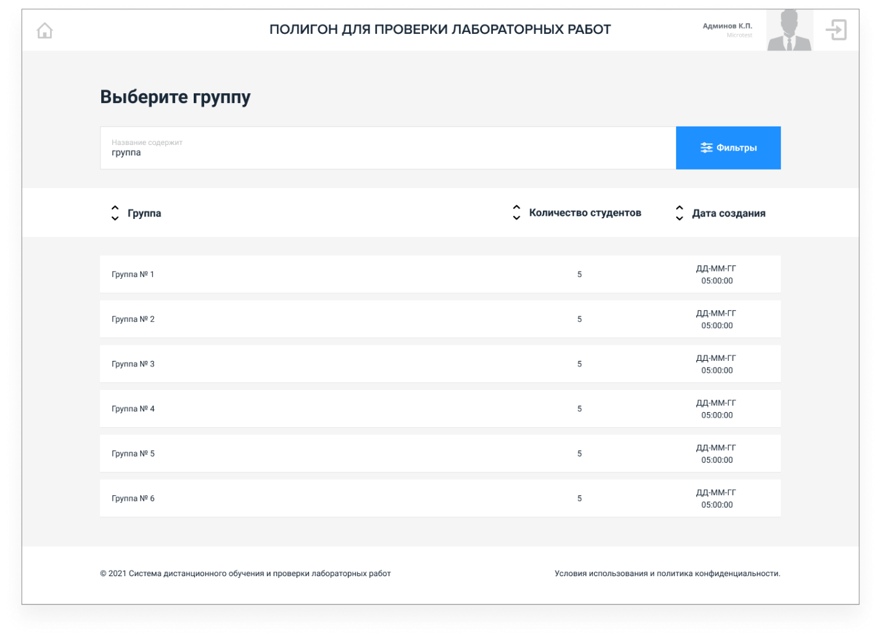Open the user avatar profile picture
Image resolution: width=881 pixels, height=636 pixels.
point(789,30)
